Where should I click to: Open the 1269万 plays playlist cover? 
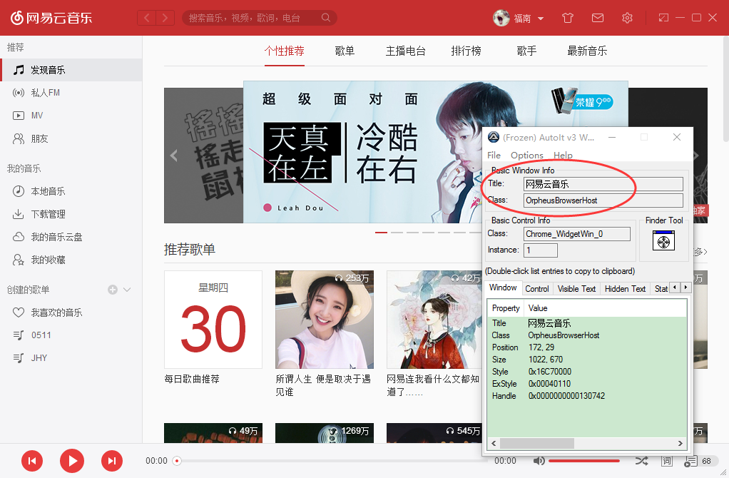pos(325,433)
